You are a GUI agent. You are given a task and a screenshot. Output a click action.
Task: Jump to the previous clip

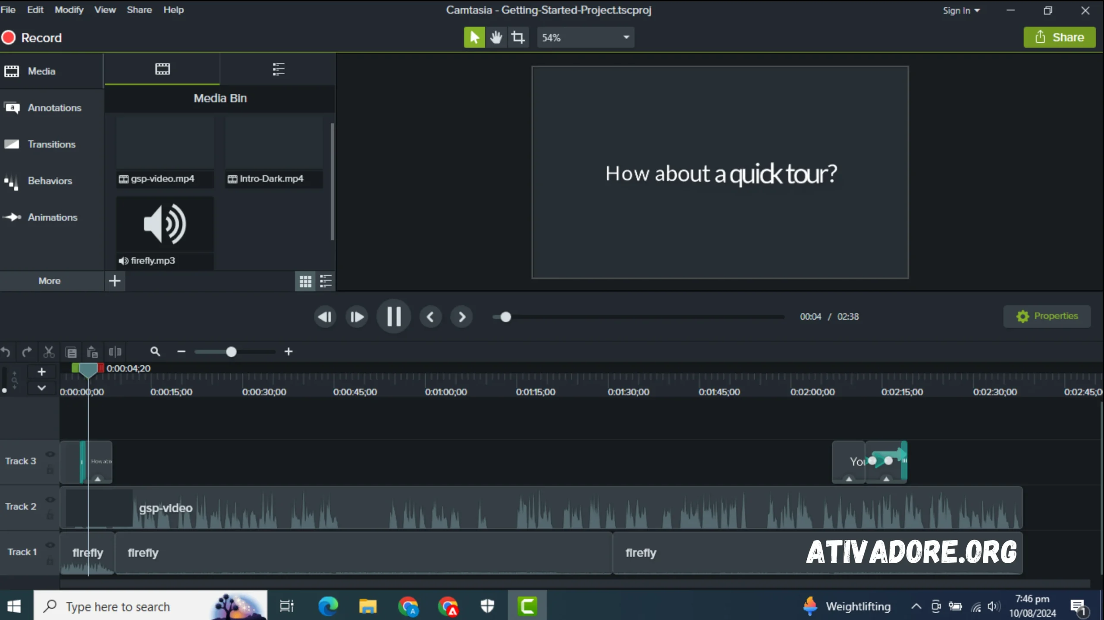tap(430, 317)
